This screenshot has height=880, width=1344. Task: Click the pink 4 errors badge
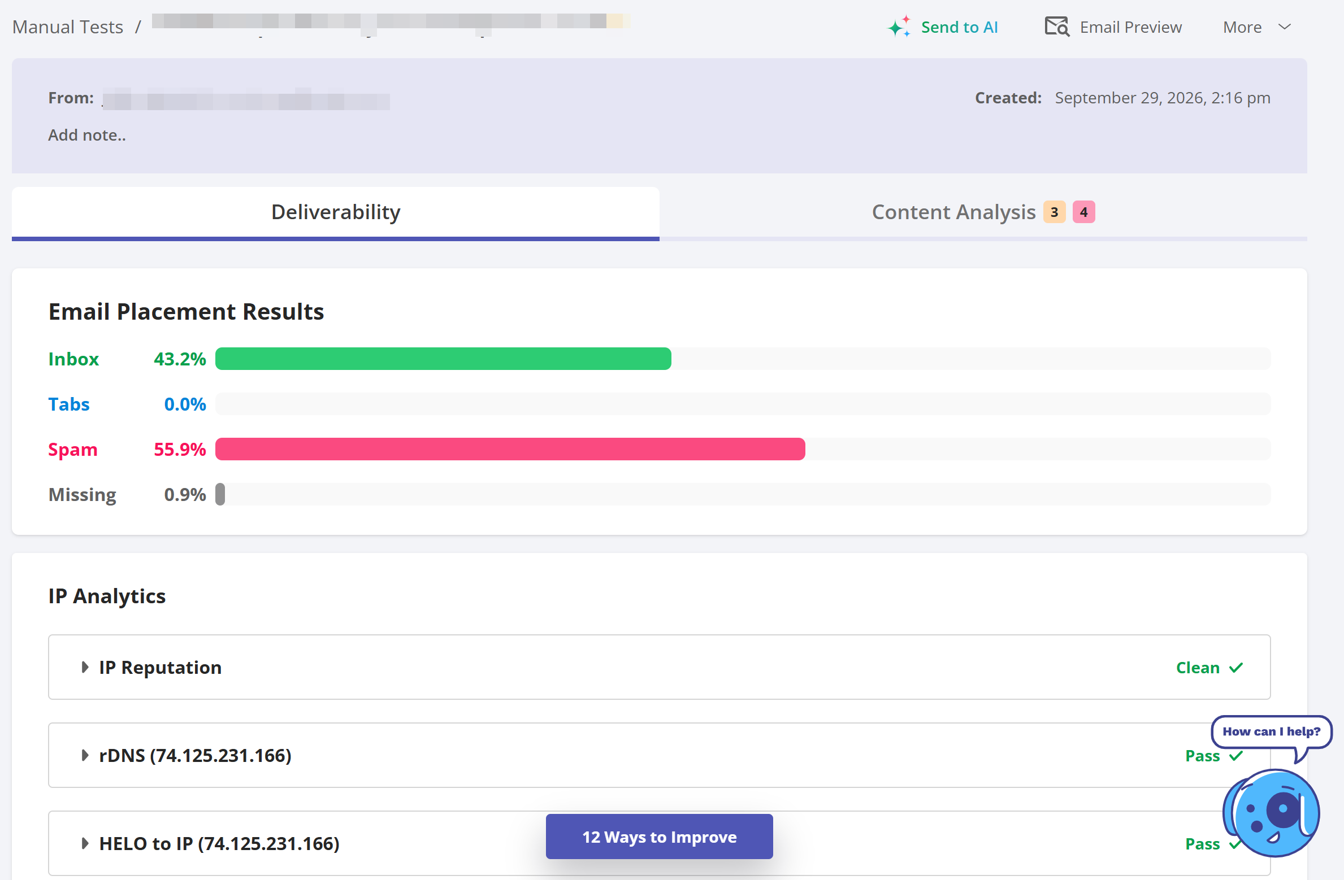(1083, 212)
